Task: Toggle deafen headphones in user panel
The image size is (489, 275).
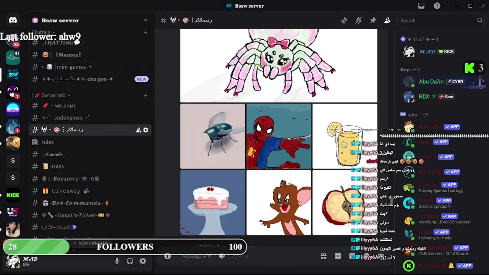Action: [x=130, y=261]
